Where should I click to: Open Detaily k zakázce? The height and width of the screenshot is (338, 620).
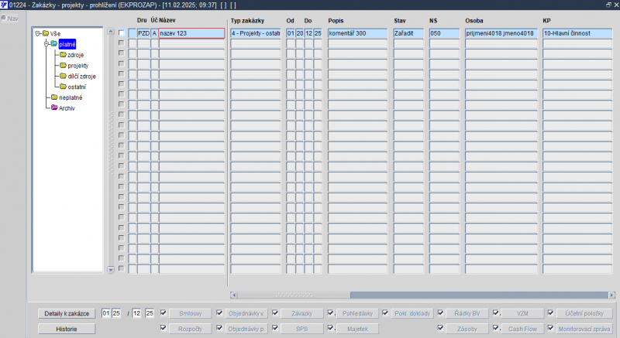click(x=67, y=313)
